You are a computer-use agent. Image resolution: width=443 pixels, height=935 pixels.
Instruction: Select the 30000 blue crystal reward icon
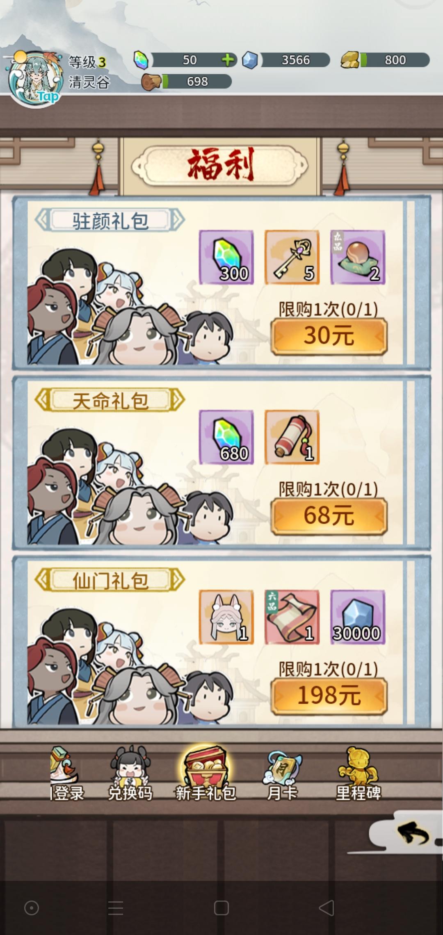point(358,617)
